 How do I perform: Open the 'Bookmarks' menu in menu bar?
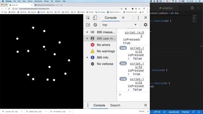[38, 1]
